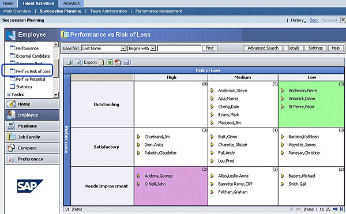
Task: Click the arrow icon beside Anderson,Pierre
Action: [x=282, y=91]
